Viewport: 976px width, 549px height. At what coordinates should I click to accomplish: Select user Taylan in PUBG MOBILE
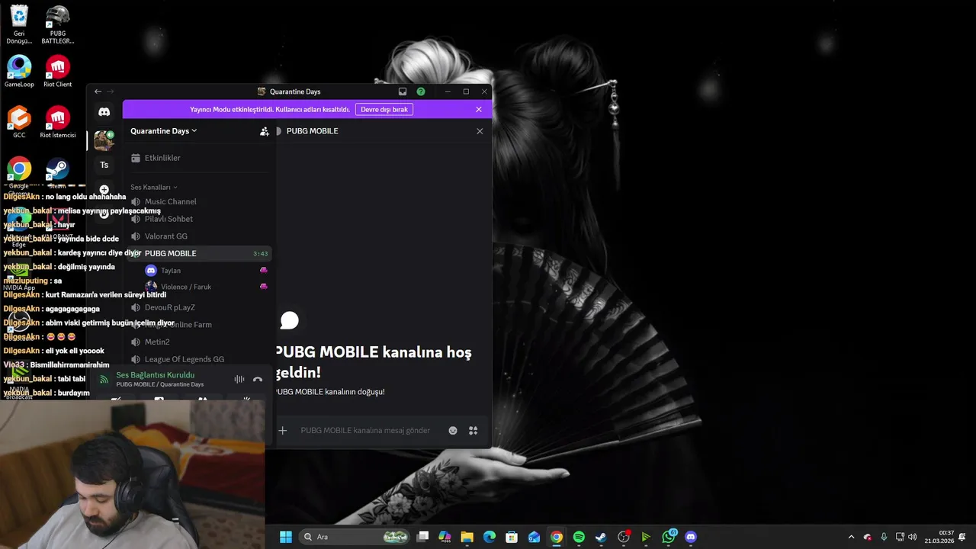(x=204, y=271)
